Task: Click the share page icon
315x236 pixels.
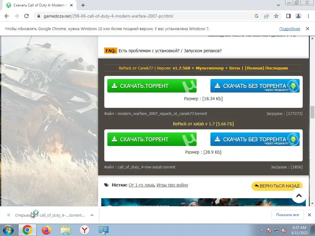Action: [x=266, y=16]
